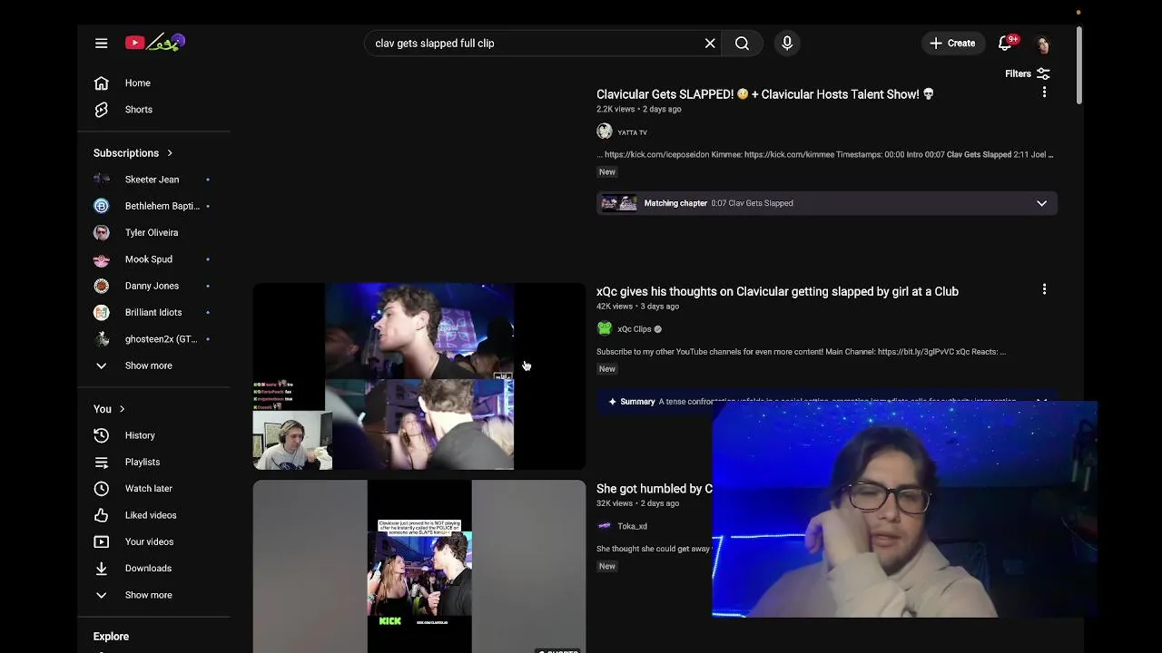This screenshot has height=653, width=1162.
Task: Play the xQc Clavicular video thumbnail
Action: pyautogui.click(x=419, y=376)
